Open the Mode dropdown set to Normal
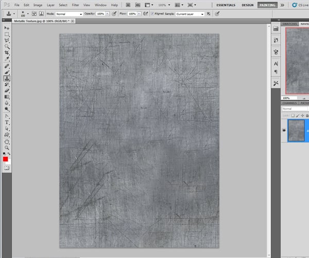The height and width of the screenshot is (258, 309). pyautogui.click(x=69, y=14)
